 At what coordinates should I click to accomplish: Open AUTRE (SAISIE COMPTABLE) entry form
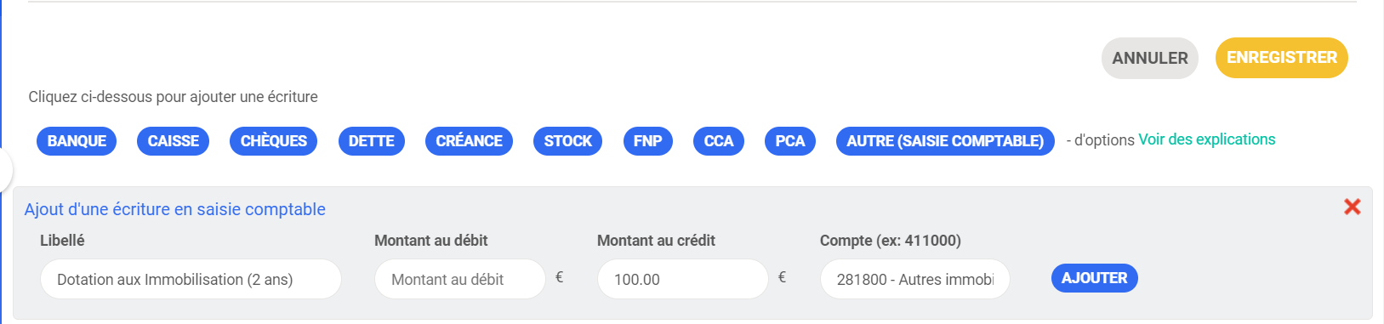945,141
